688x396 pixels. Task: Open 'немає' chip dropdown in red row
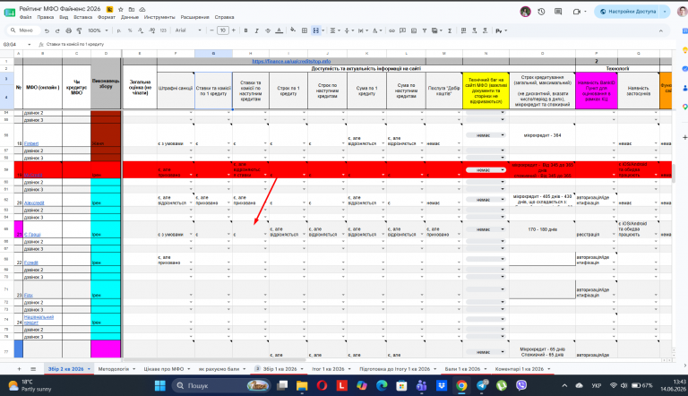[486, 170]
